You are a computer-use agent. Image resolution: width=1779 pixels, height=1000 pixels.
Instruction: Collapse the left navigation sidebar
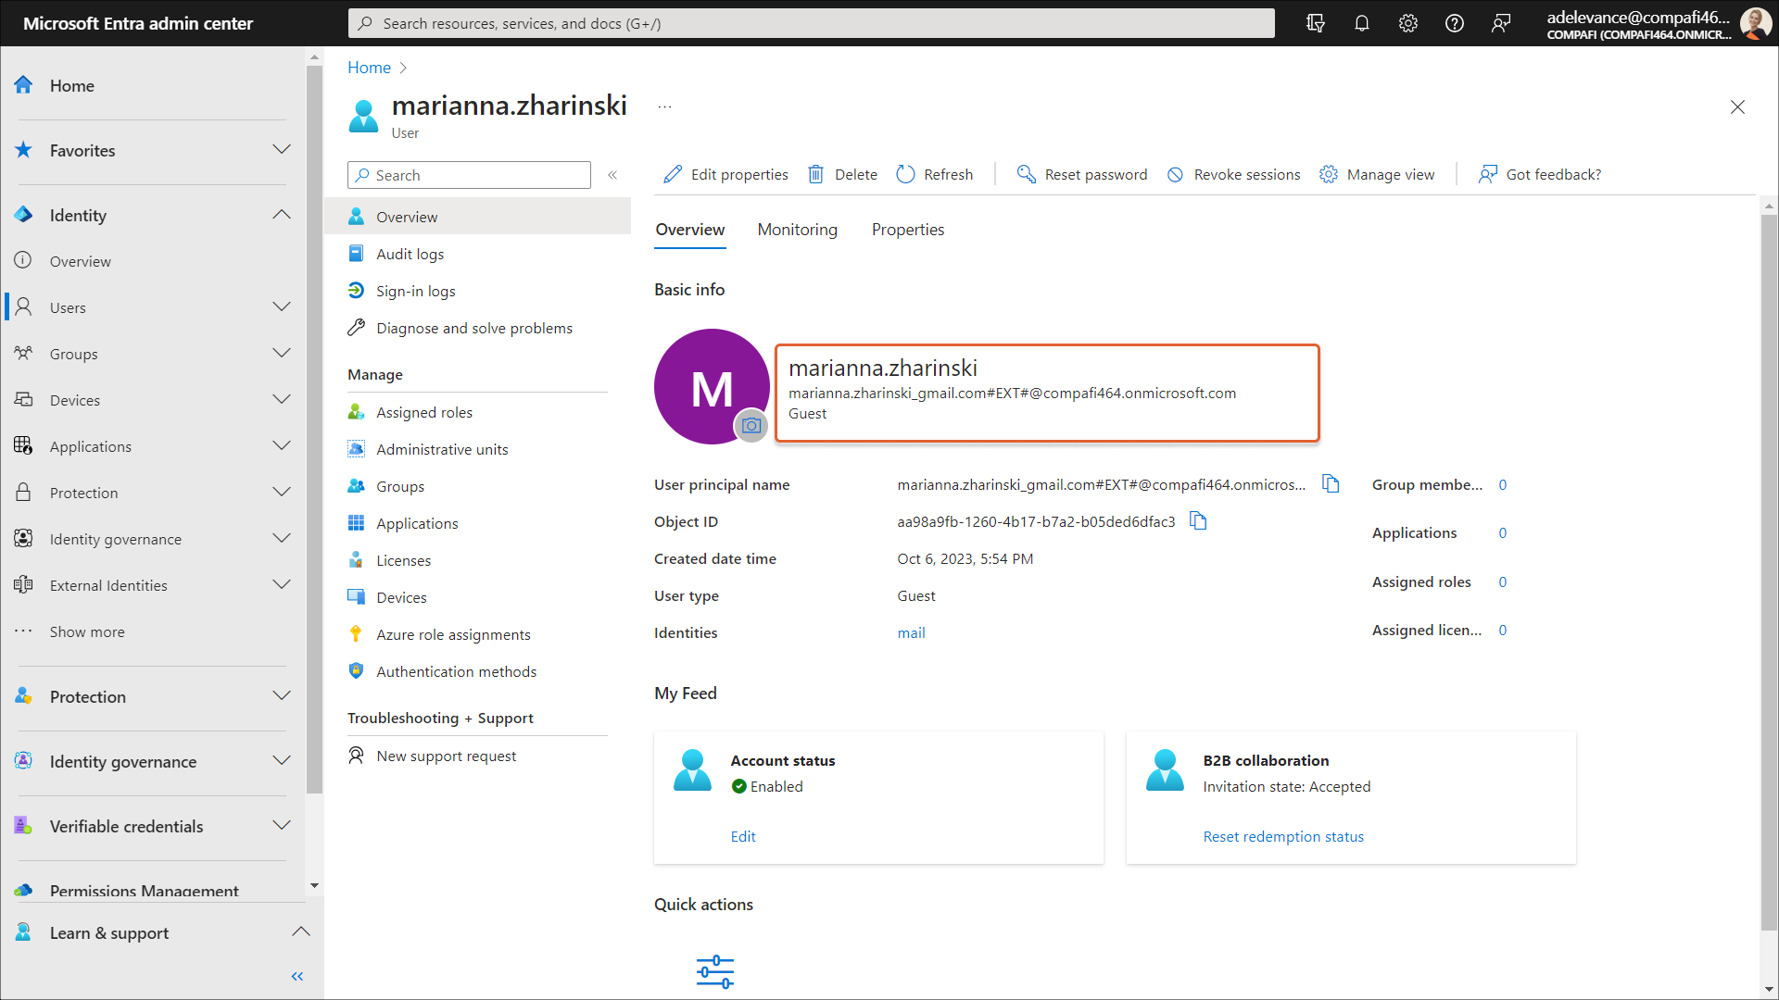click(296, 976)
